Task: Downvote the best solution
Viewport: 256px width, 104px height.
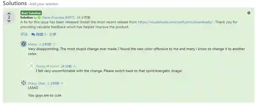Action: tap(9, 21)
